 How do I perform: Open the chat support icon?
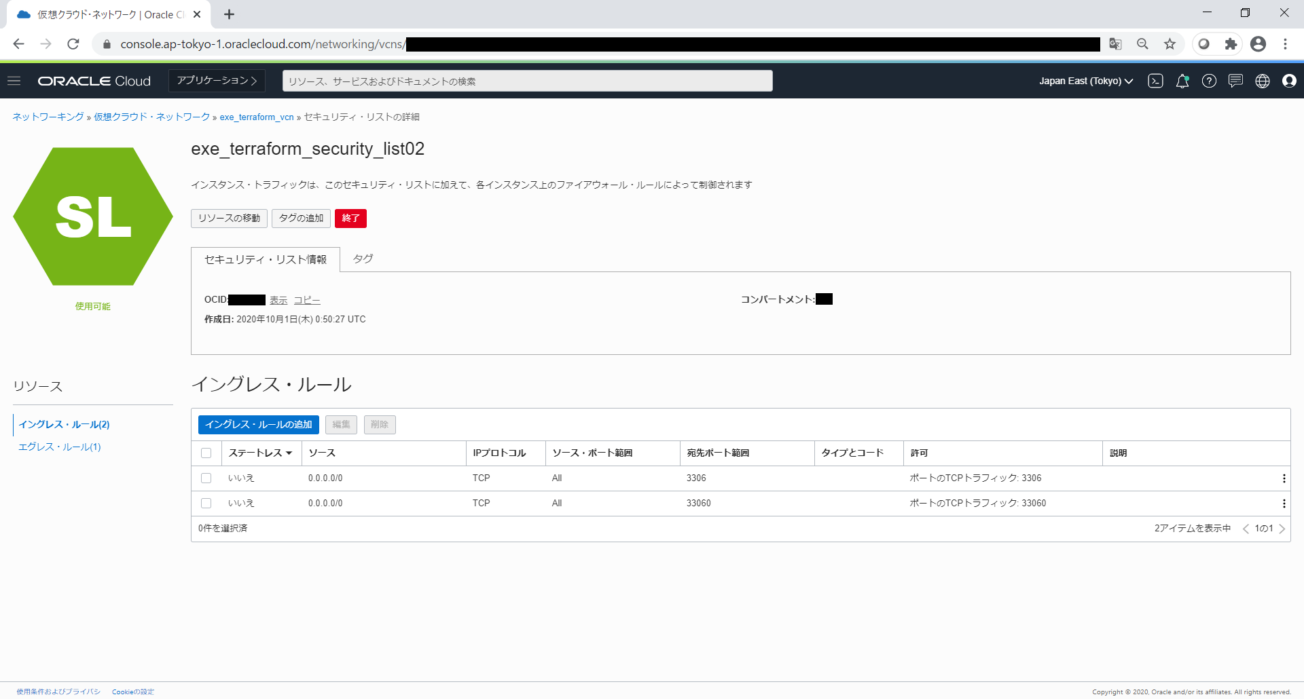1235,81
